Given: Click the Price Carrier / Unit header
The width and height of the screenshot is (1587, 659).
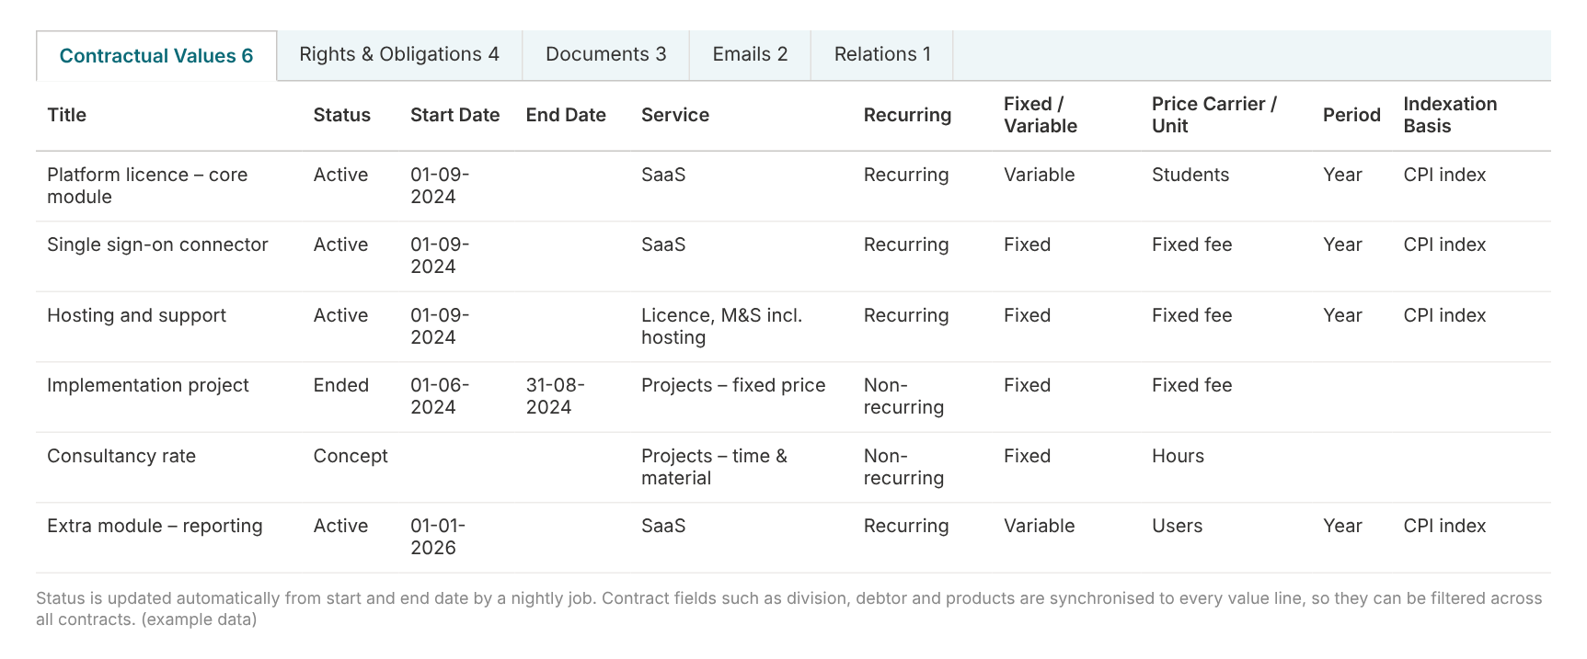Looking at the screenshot, I should pos(1214,115).
